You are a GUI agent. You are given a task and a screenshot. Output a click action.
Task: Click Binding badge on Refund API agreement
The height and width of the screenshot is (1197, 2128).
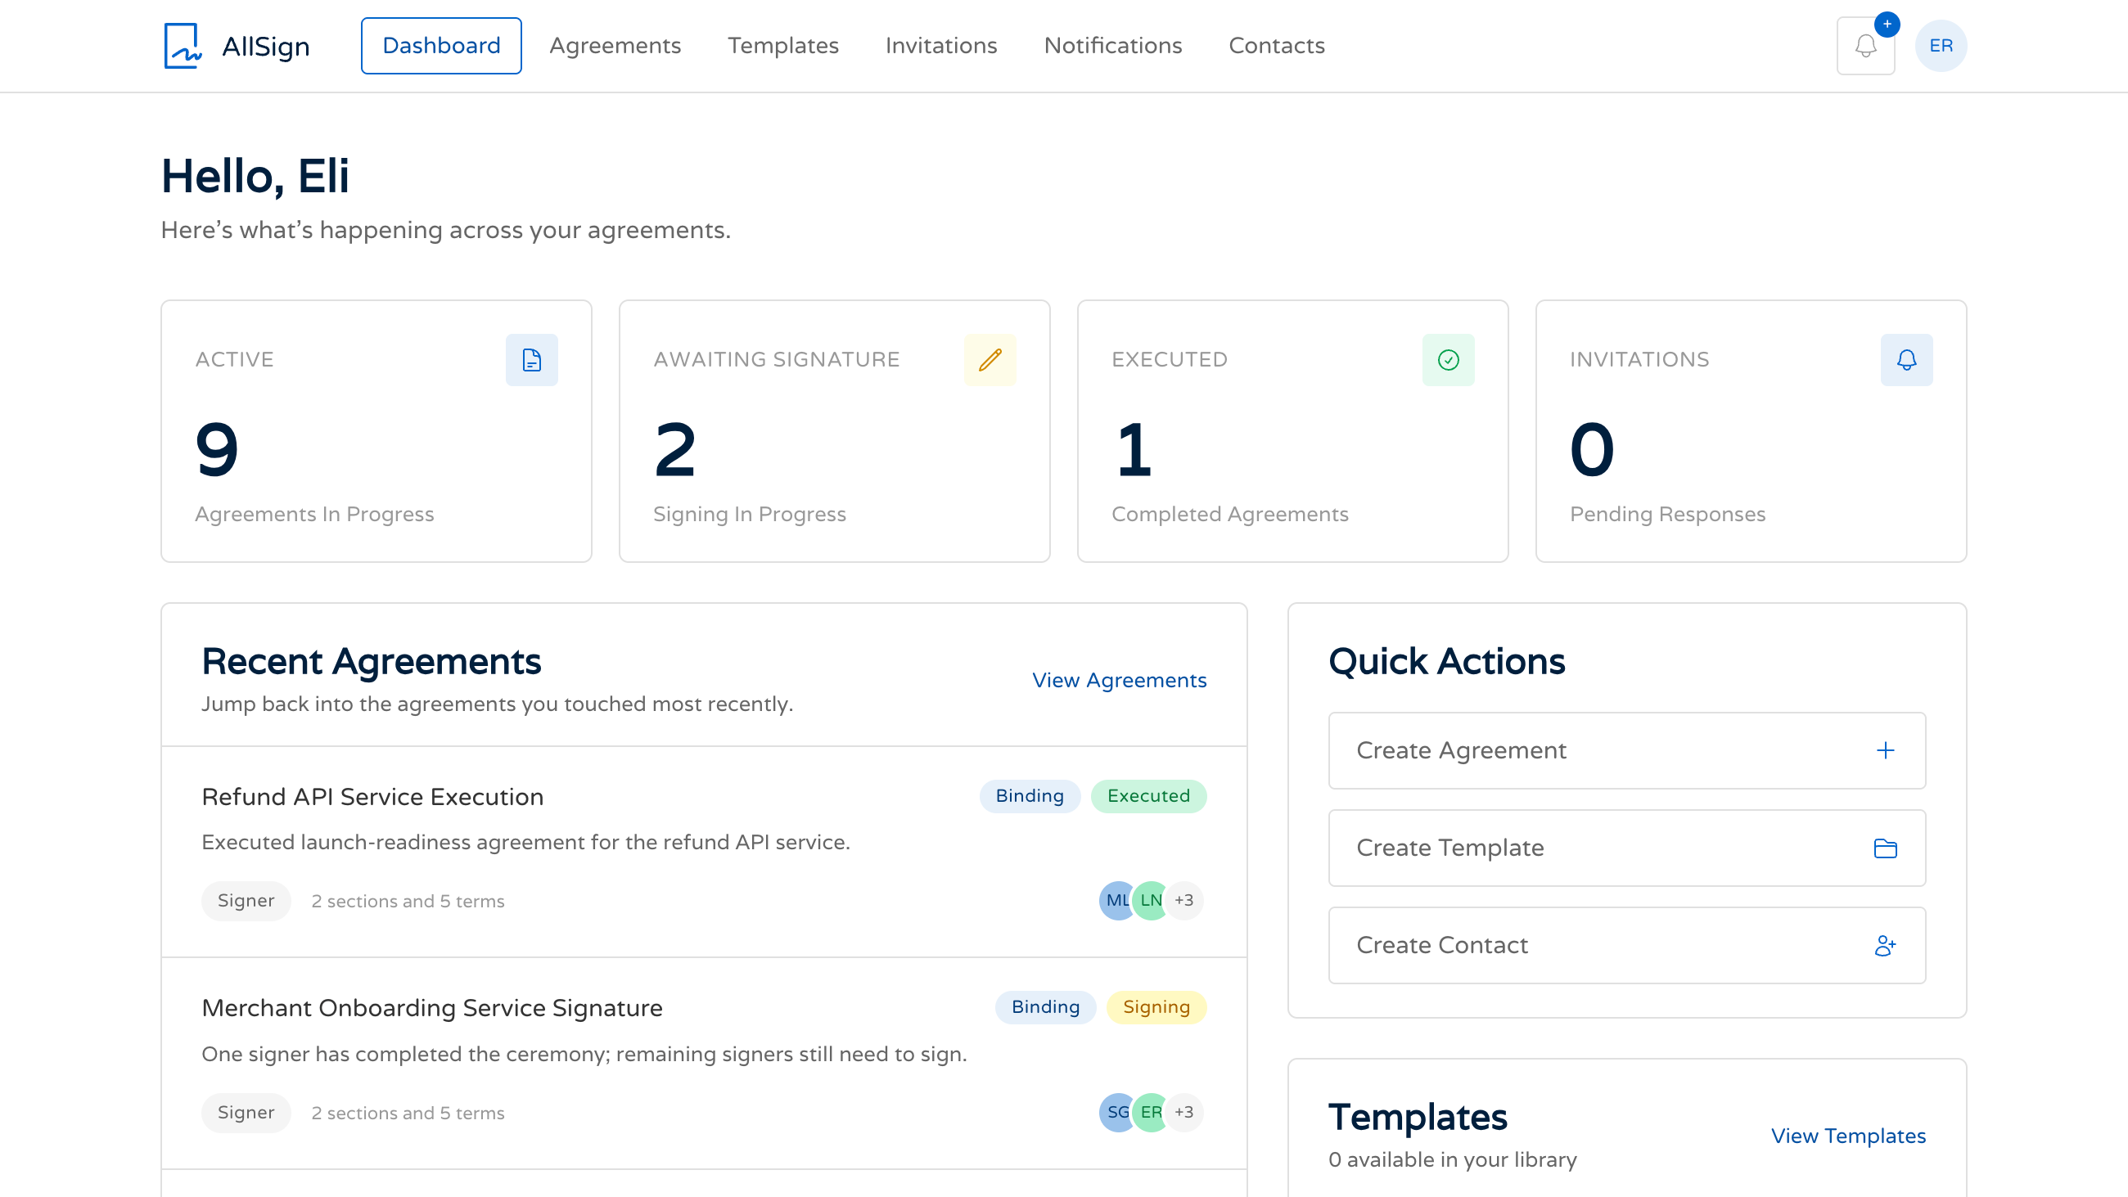(1030, 795)
